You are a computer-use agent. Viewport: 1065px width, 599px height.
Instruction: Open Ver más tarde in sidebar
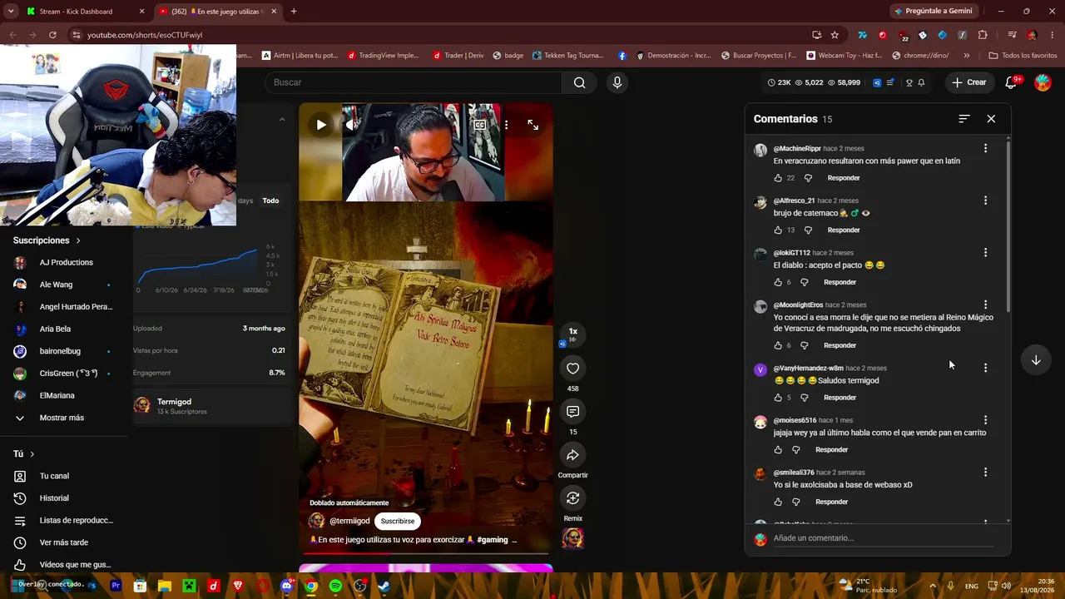[x=63, y=542]
